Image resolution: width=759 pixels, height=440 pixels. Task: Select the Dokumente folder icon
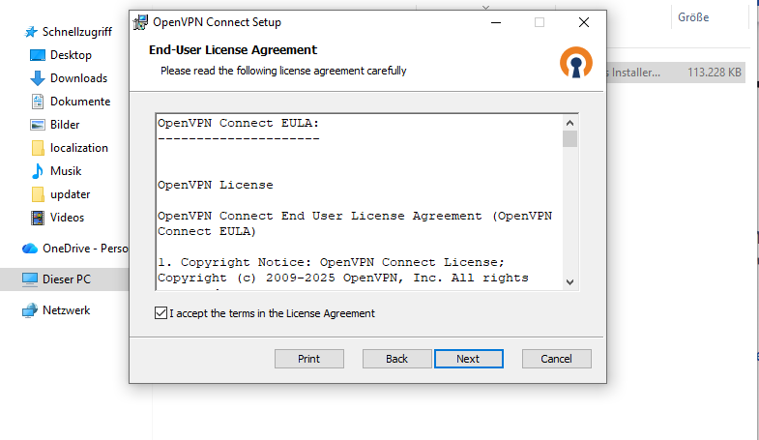pos(38,102)
